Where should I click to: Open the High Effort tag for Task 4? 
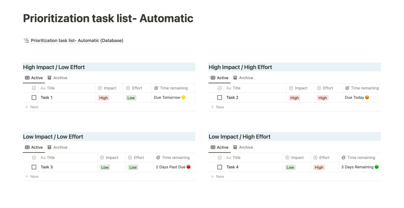click(319, 167)
